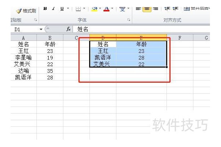Decrease the indent
This screenshot has height=147, width=221.
tap(167, 9)
